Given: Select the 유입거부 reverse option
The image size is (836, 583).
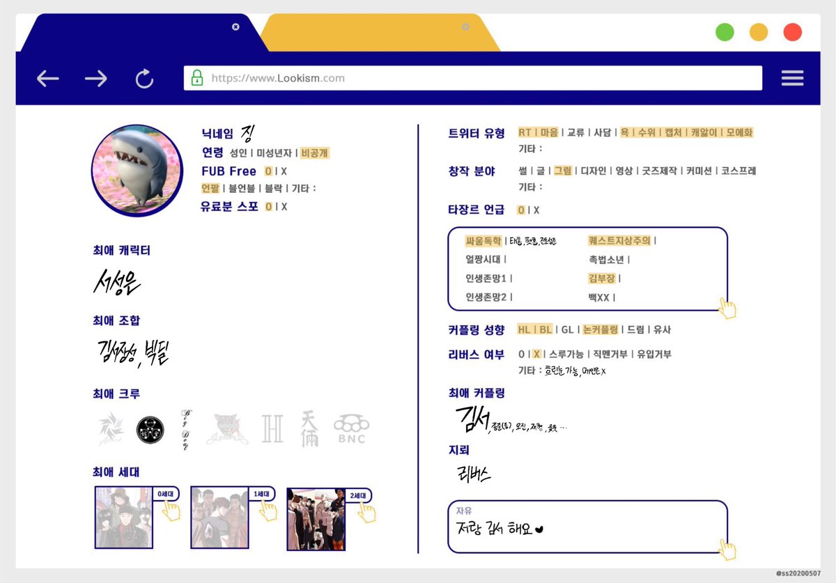Looking at the screenshot, I should point(653,355).
